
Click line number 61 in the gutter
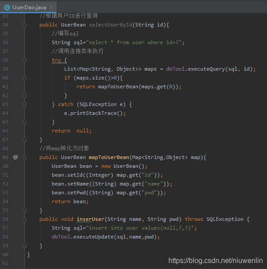5,263
